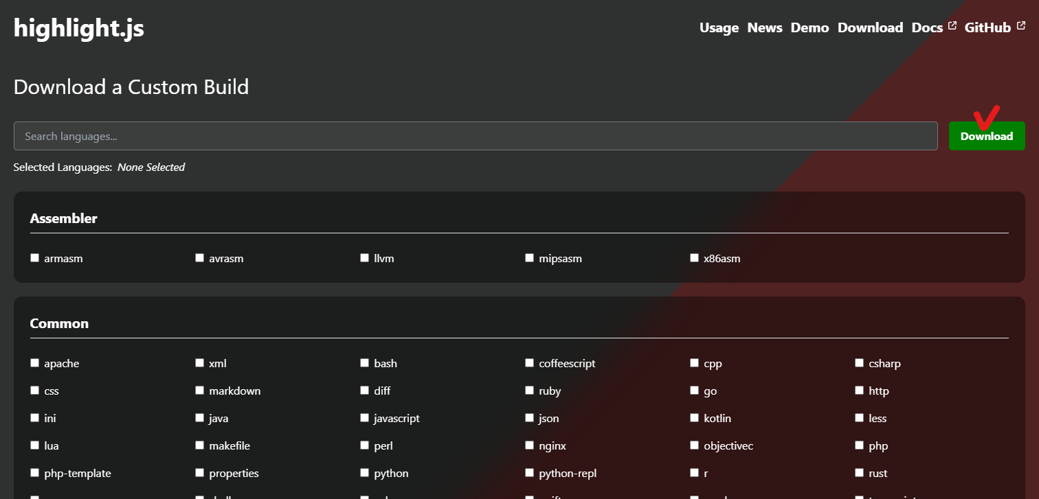
Task: Open the Download nav link
Action: pyautogui.click(x=870, y=27)
